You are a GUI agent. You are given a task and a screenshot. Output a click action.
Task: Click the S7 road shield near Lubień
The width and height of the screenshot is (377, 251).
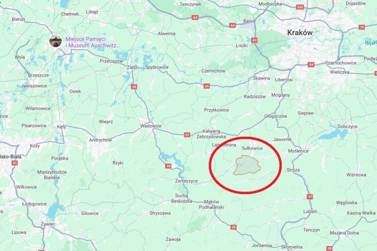[x=310, y=196]
